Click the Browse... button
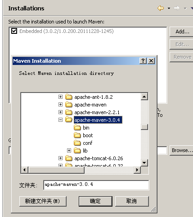The height and width of the screenshot is (217, 193). pos(182,150)
